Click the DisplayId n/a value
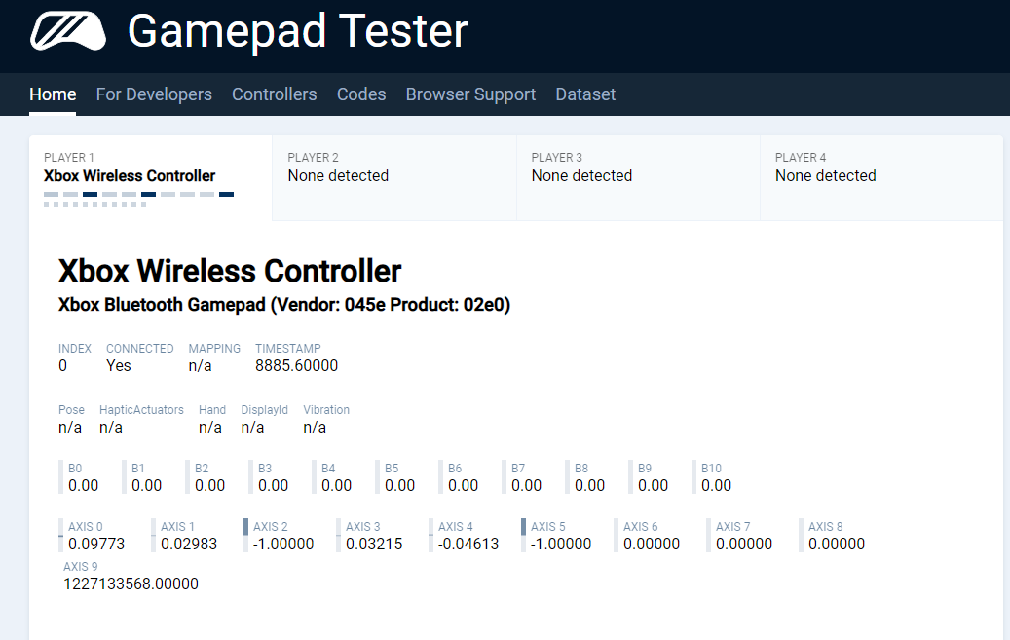Image resolution: width=1010 pixels, height=640 pixels. (x=252, y=427)
